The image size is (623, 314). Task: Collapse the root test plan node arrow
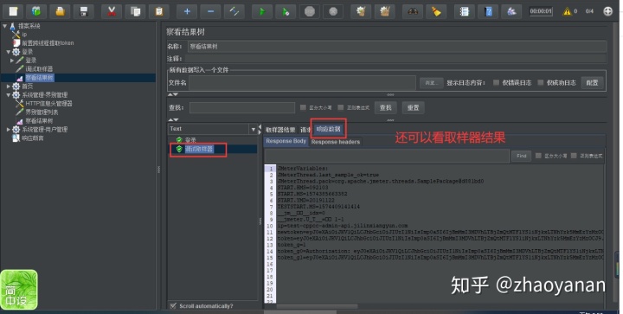(5, 26)
